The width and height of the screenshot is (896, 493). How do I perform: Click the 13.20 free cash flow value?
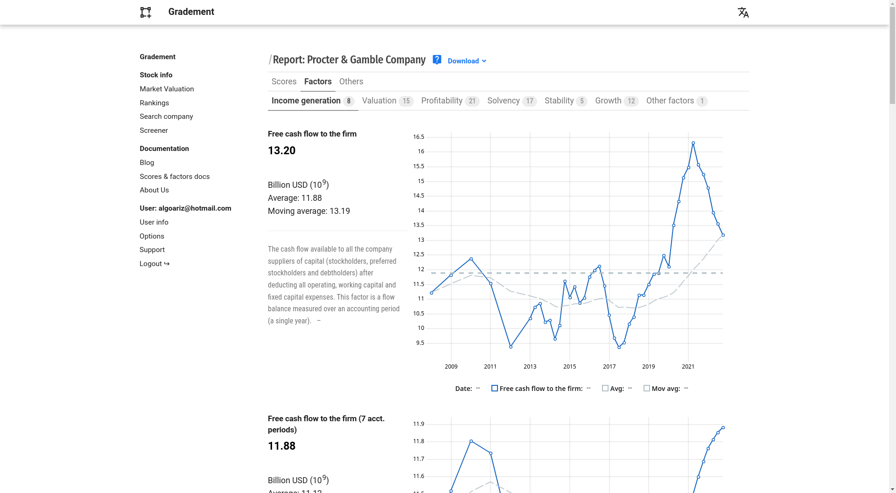pyautogui.click(x=282, y=151)
